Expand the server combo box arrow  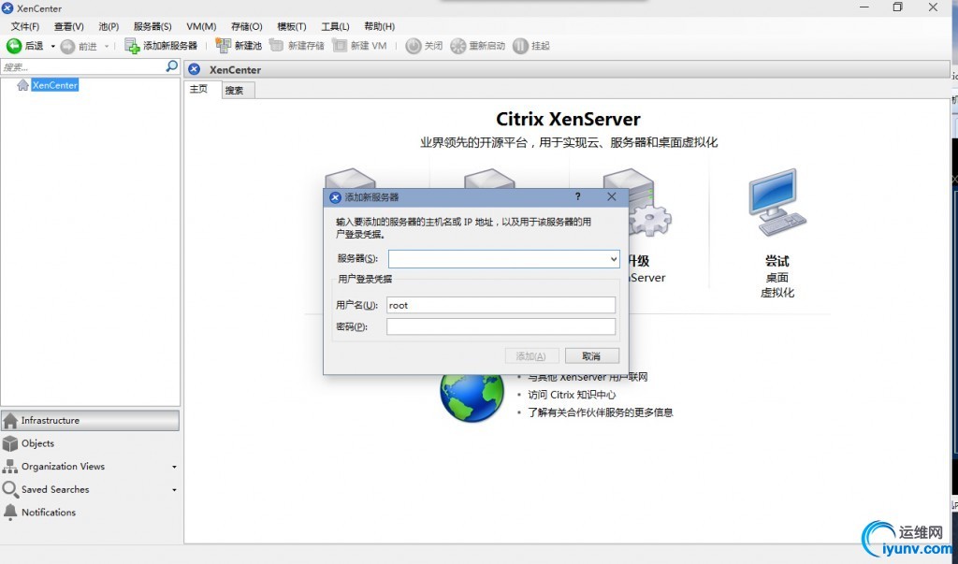click(614, 259)
